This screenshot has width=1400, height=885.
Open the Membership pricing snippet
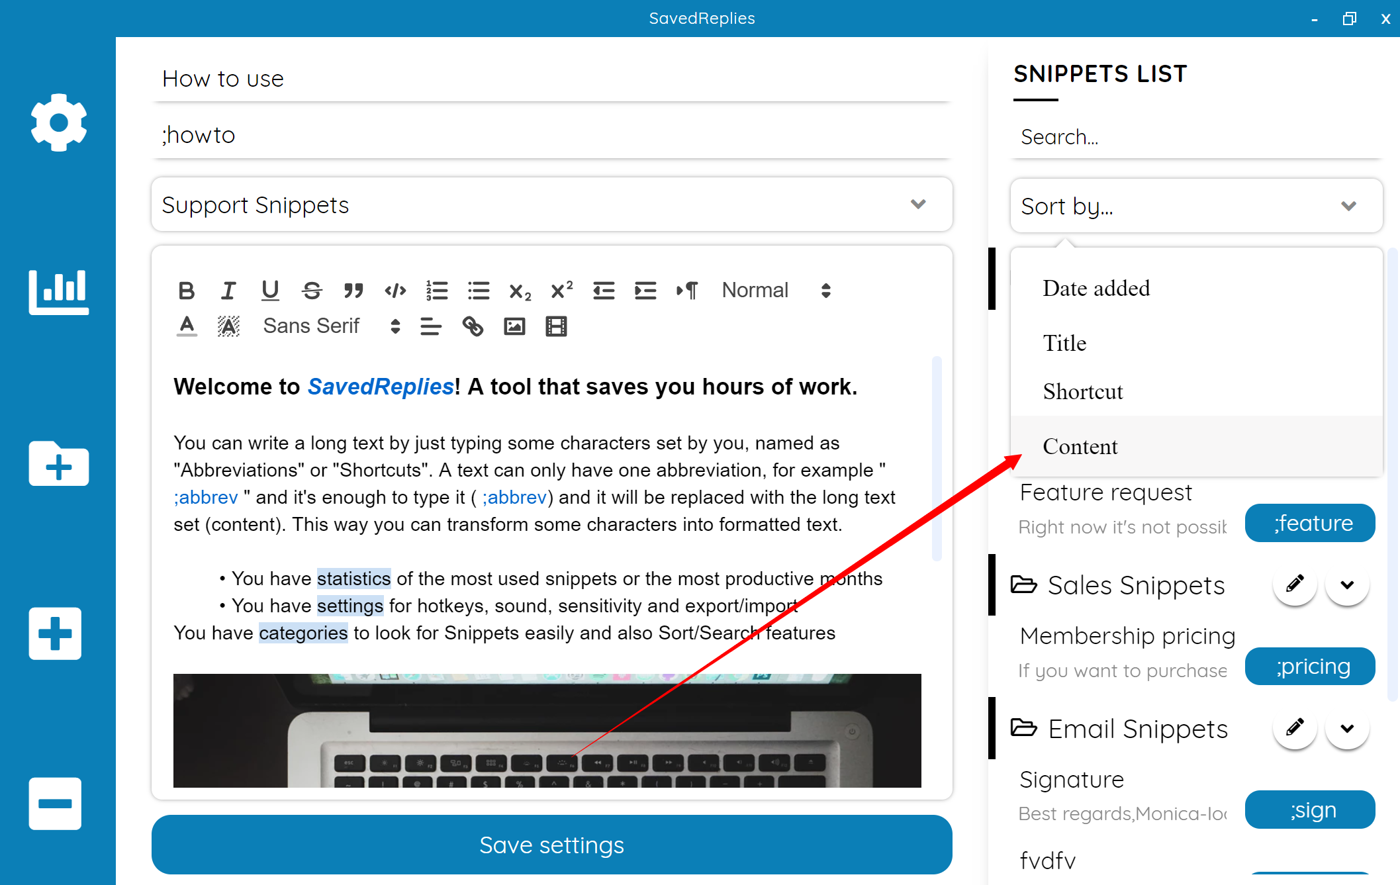pos(1127,635)
